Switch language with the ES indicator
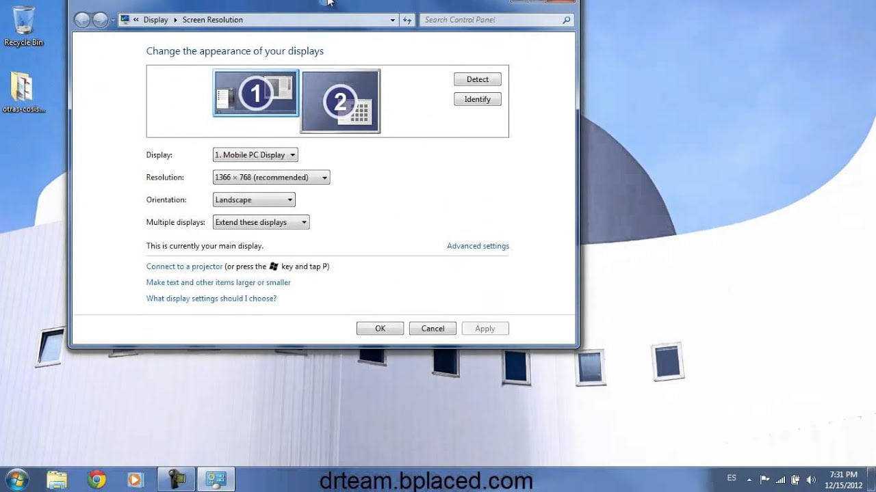The width and height of the screenshot is (876, 492). [x=732, y=478]
